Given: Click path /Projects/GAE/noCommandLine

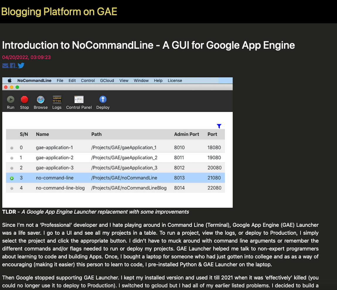Looking at the screenshot, I should pos(124,178).
